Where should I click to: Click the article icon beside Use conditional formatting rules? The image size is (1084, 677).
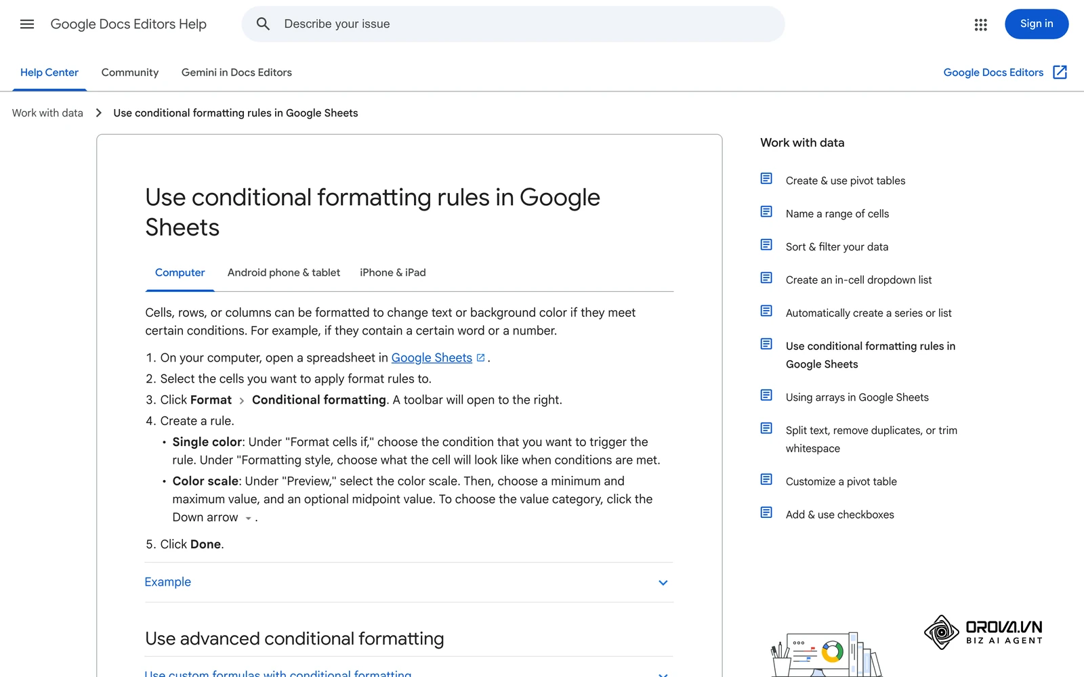pyautogui.click(x=766, y=345)
